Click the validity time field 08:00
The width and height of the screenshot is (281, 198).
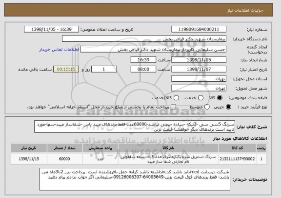143,69
